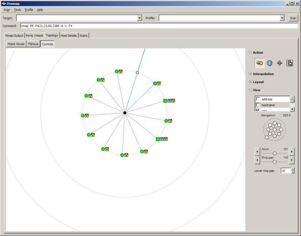Click right arrow button next to Ring gap
Viewport: 301px width, 236px height.
[x=292, y=160]
